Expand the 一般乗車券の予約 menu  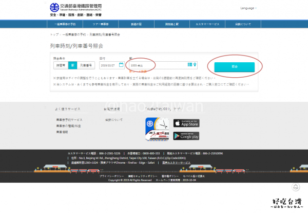pyautogui.click(x=65, y=24)
